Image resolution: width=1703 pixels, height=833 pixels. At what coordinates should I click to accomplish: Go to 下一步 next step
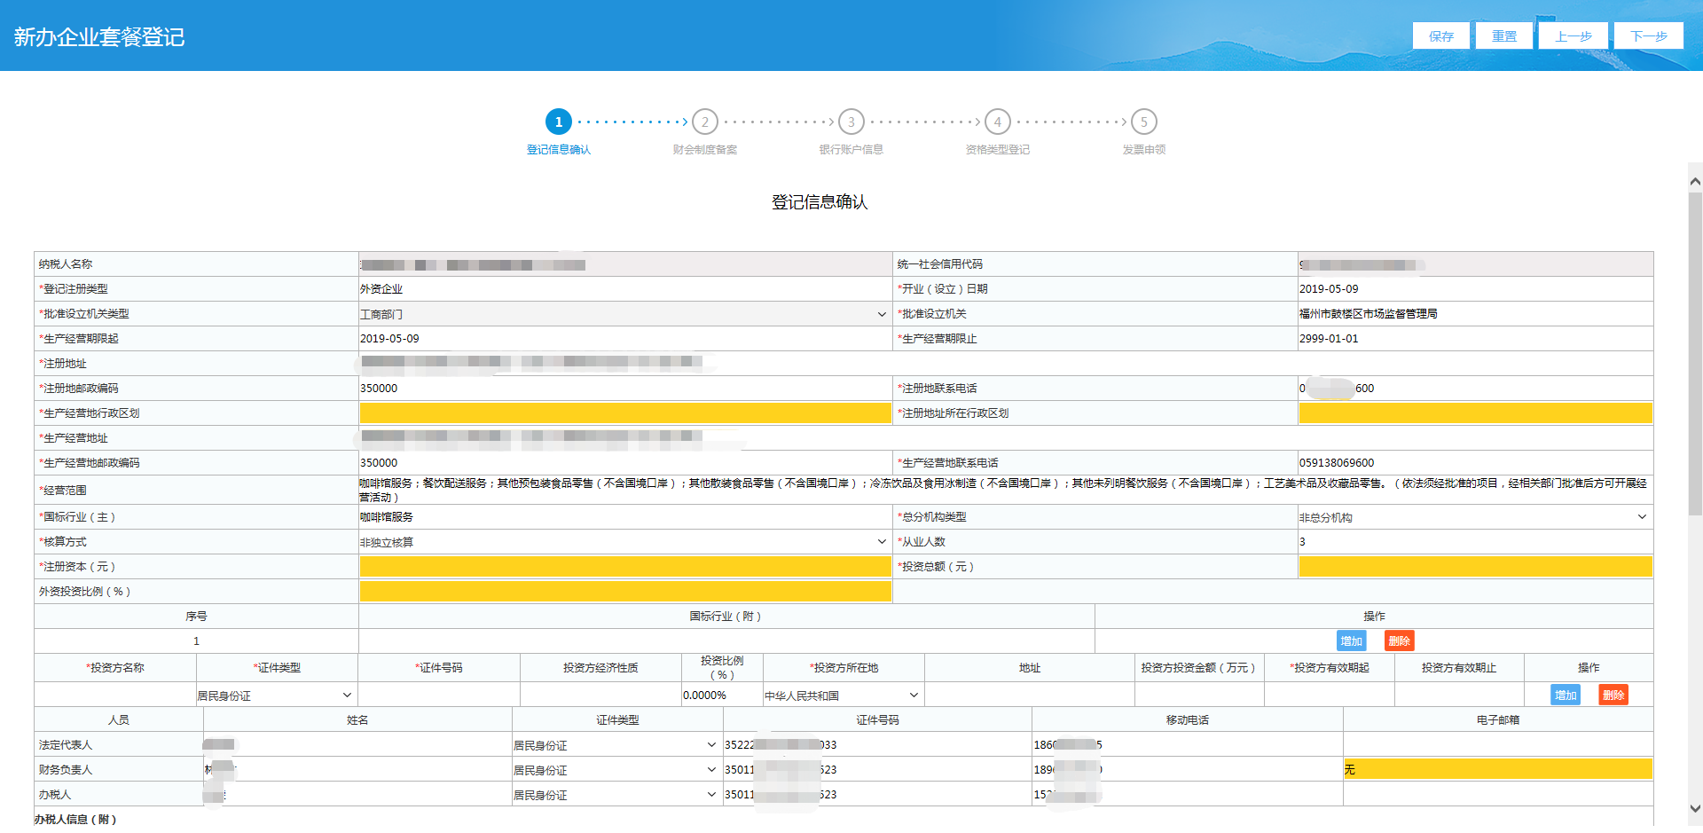point(1648,36)
